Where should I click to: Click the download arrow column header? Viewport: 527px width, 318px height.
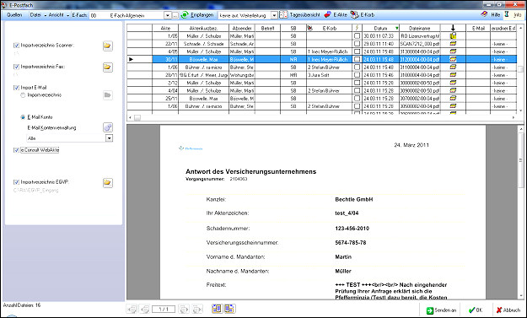point(453,28)
